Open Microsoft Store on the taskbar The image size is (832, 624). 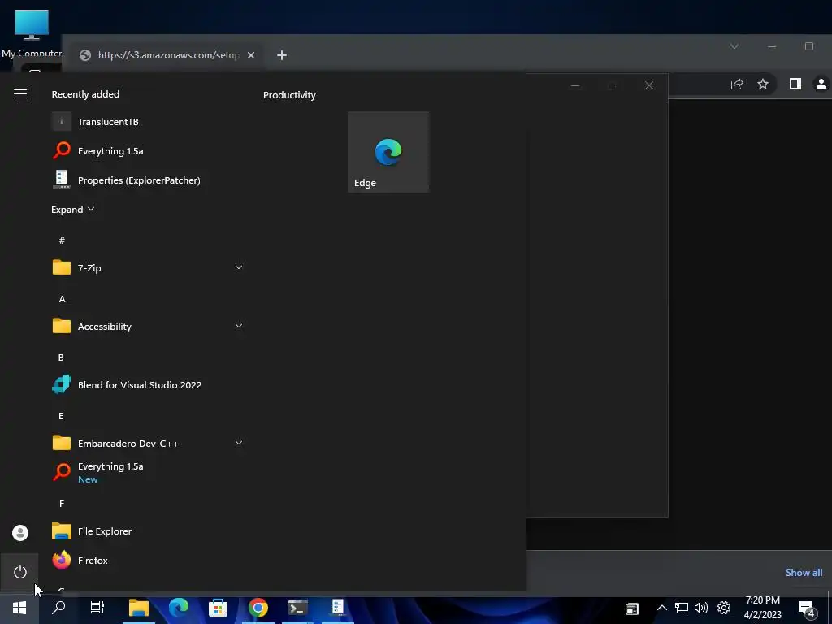[218, 608]
